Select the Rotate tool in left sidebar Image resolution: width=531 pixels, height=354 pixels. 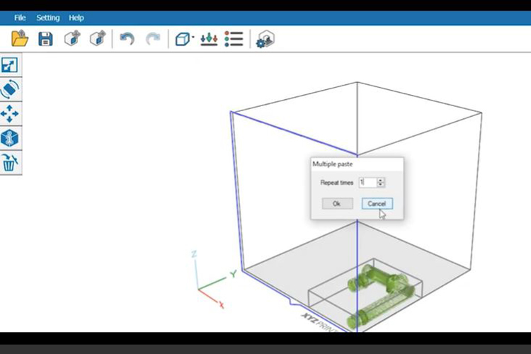(10, 90)
